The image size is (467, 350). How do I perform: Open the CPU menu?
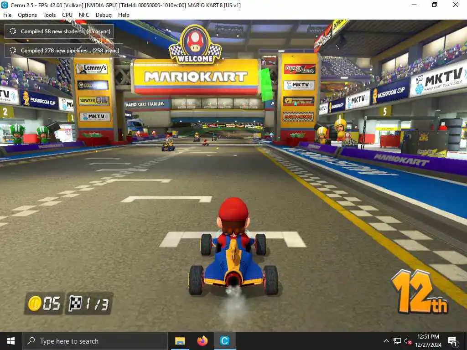click(x=67, y=15)
